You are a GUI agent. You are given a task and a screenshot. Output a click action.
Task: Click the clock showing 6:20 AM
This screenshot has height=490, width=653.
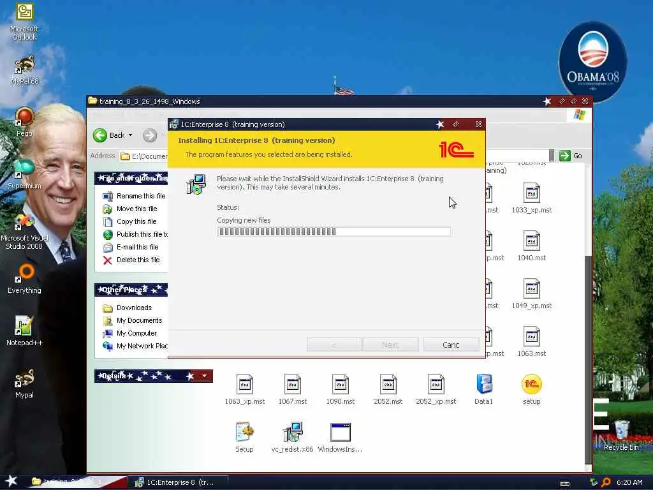(629, 482)
